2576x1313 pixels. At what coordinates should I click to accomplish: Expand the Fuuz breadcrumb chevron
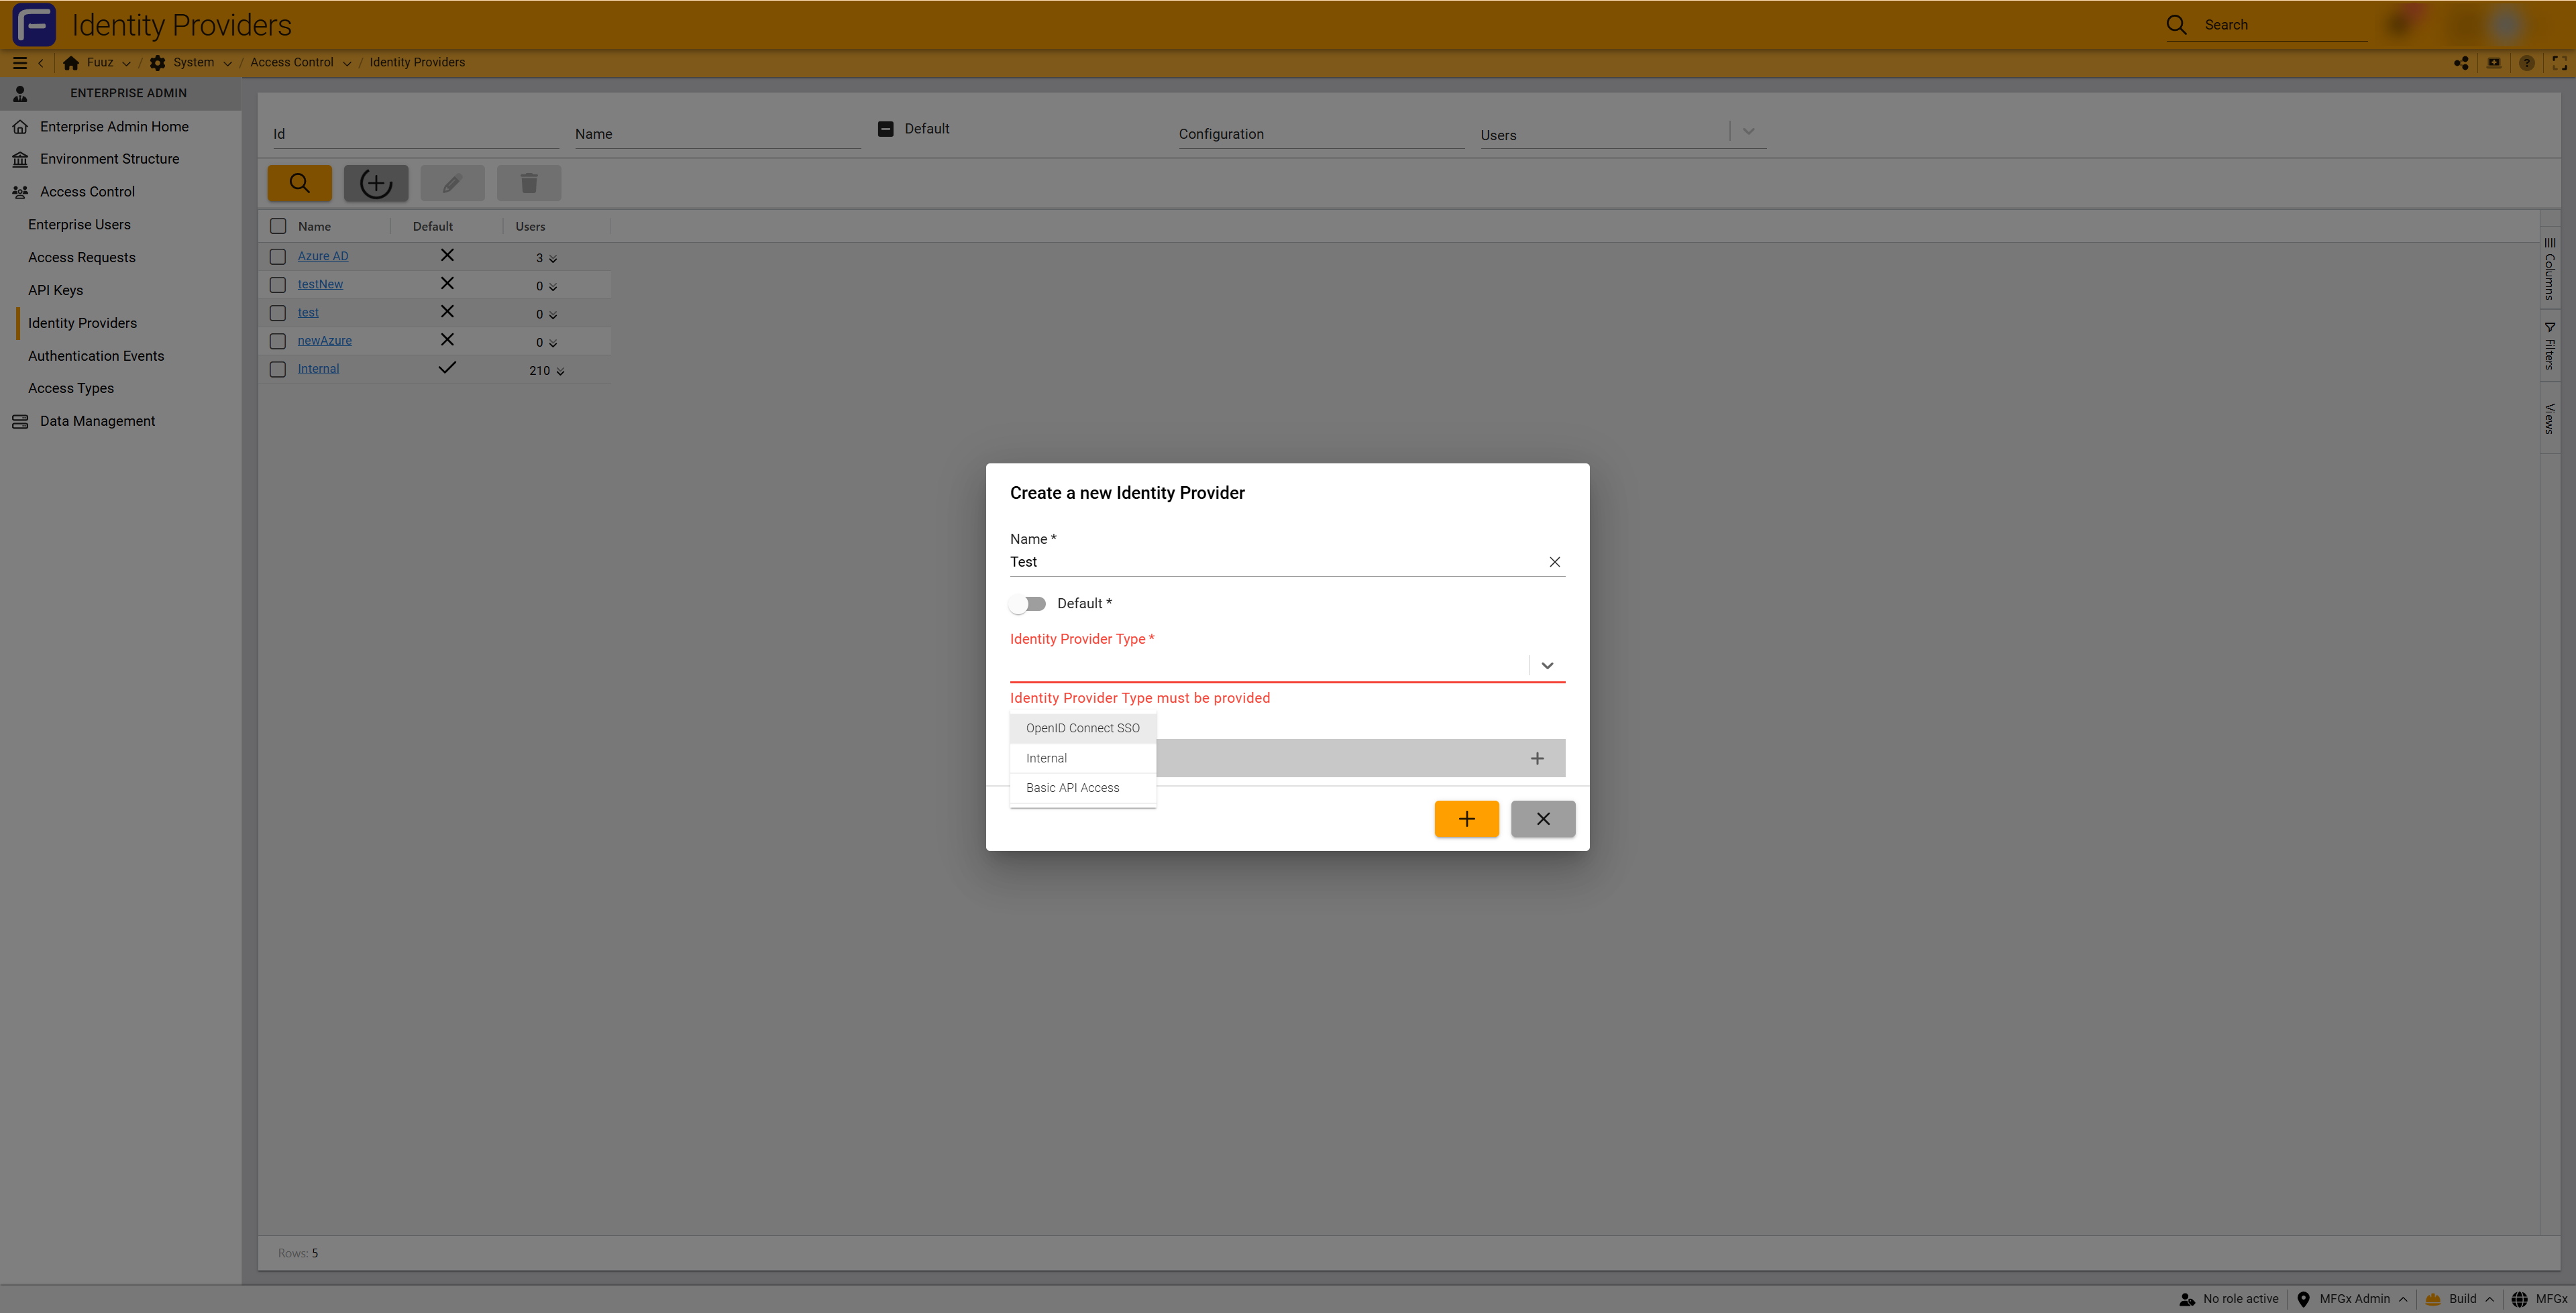(126, 63)
